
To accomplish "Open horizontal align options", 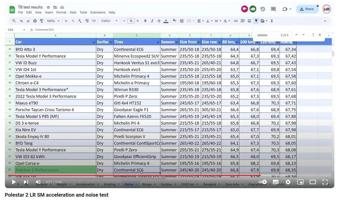I will (x=201, y=21).
